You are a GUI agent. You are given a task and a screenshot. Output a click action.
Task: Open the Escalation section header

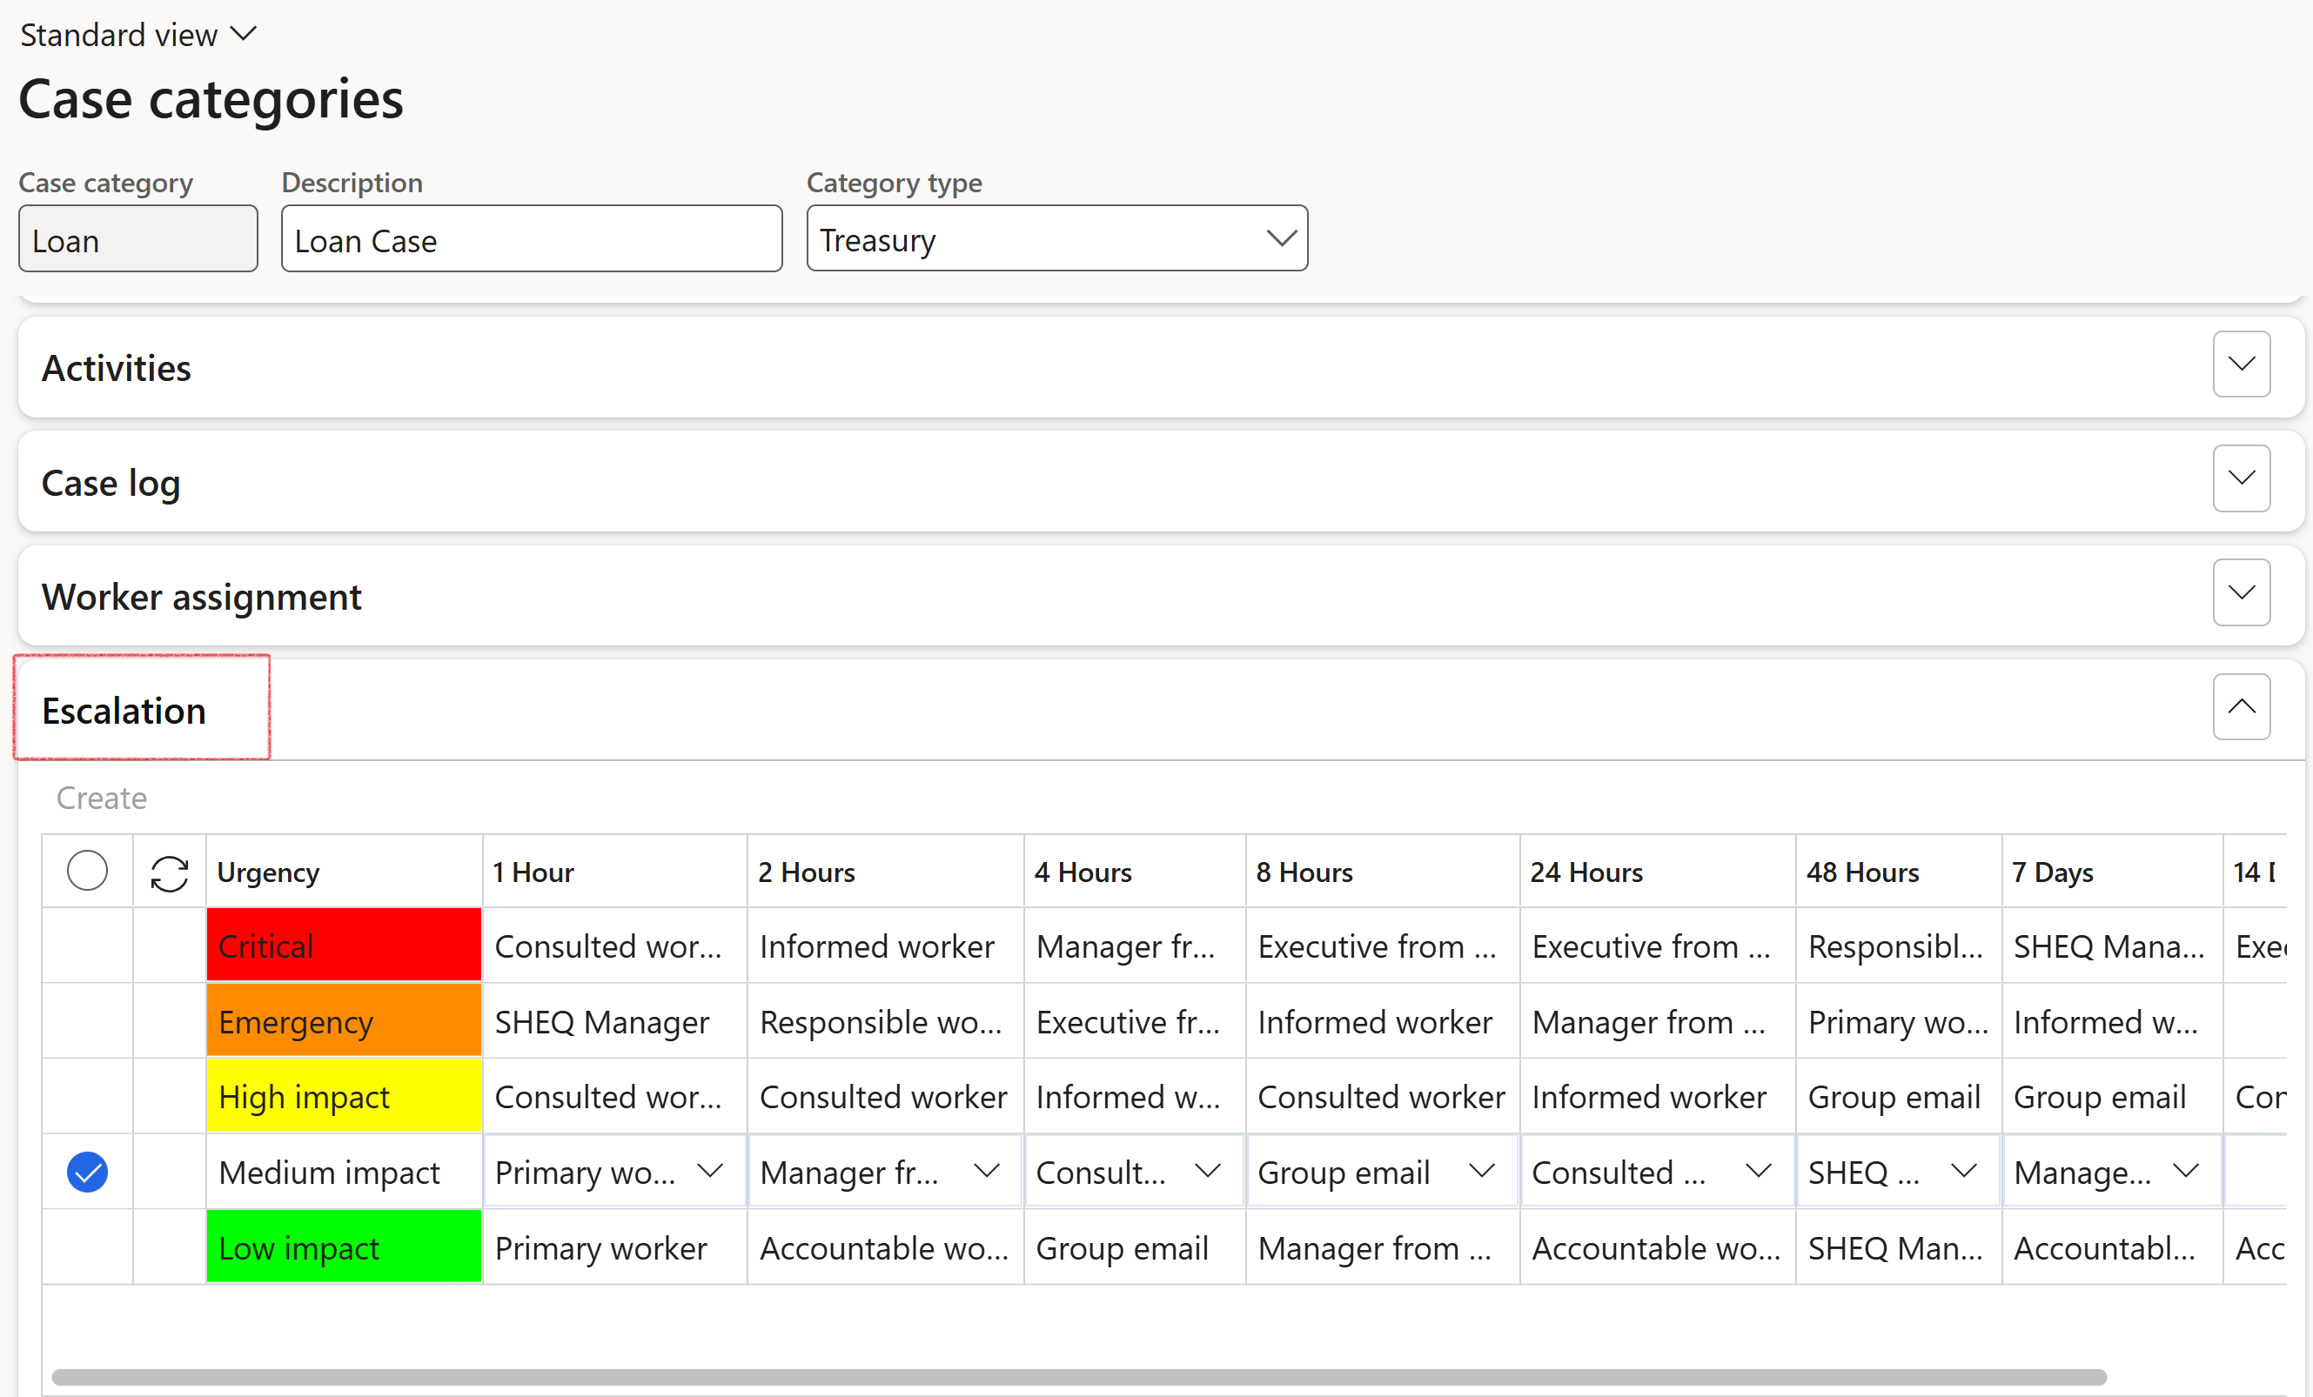[124, 710]
